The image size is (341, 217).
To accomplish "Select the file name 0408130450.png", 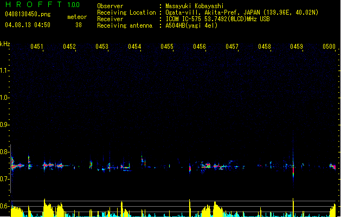I will point(28,14).
